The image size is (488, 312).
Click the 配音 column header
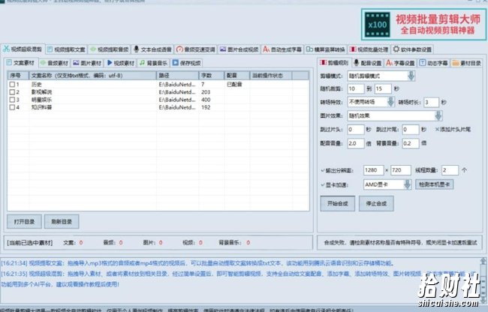tap(236, 76)
